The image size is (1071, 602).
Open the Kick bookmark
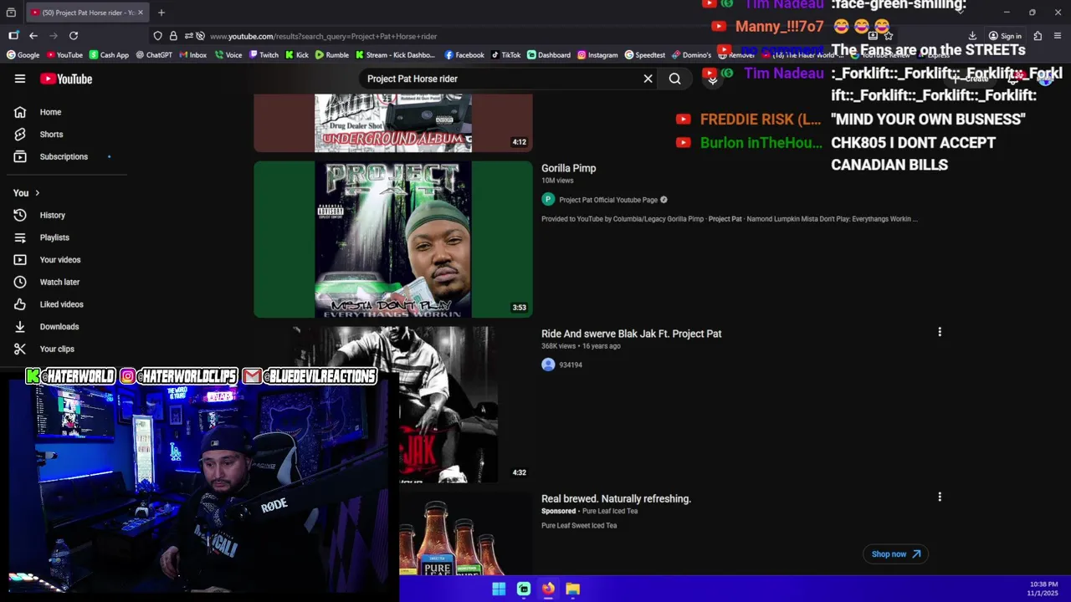coord(297,55)
